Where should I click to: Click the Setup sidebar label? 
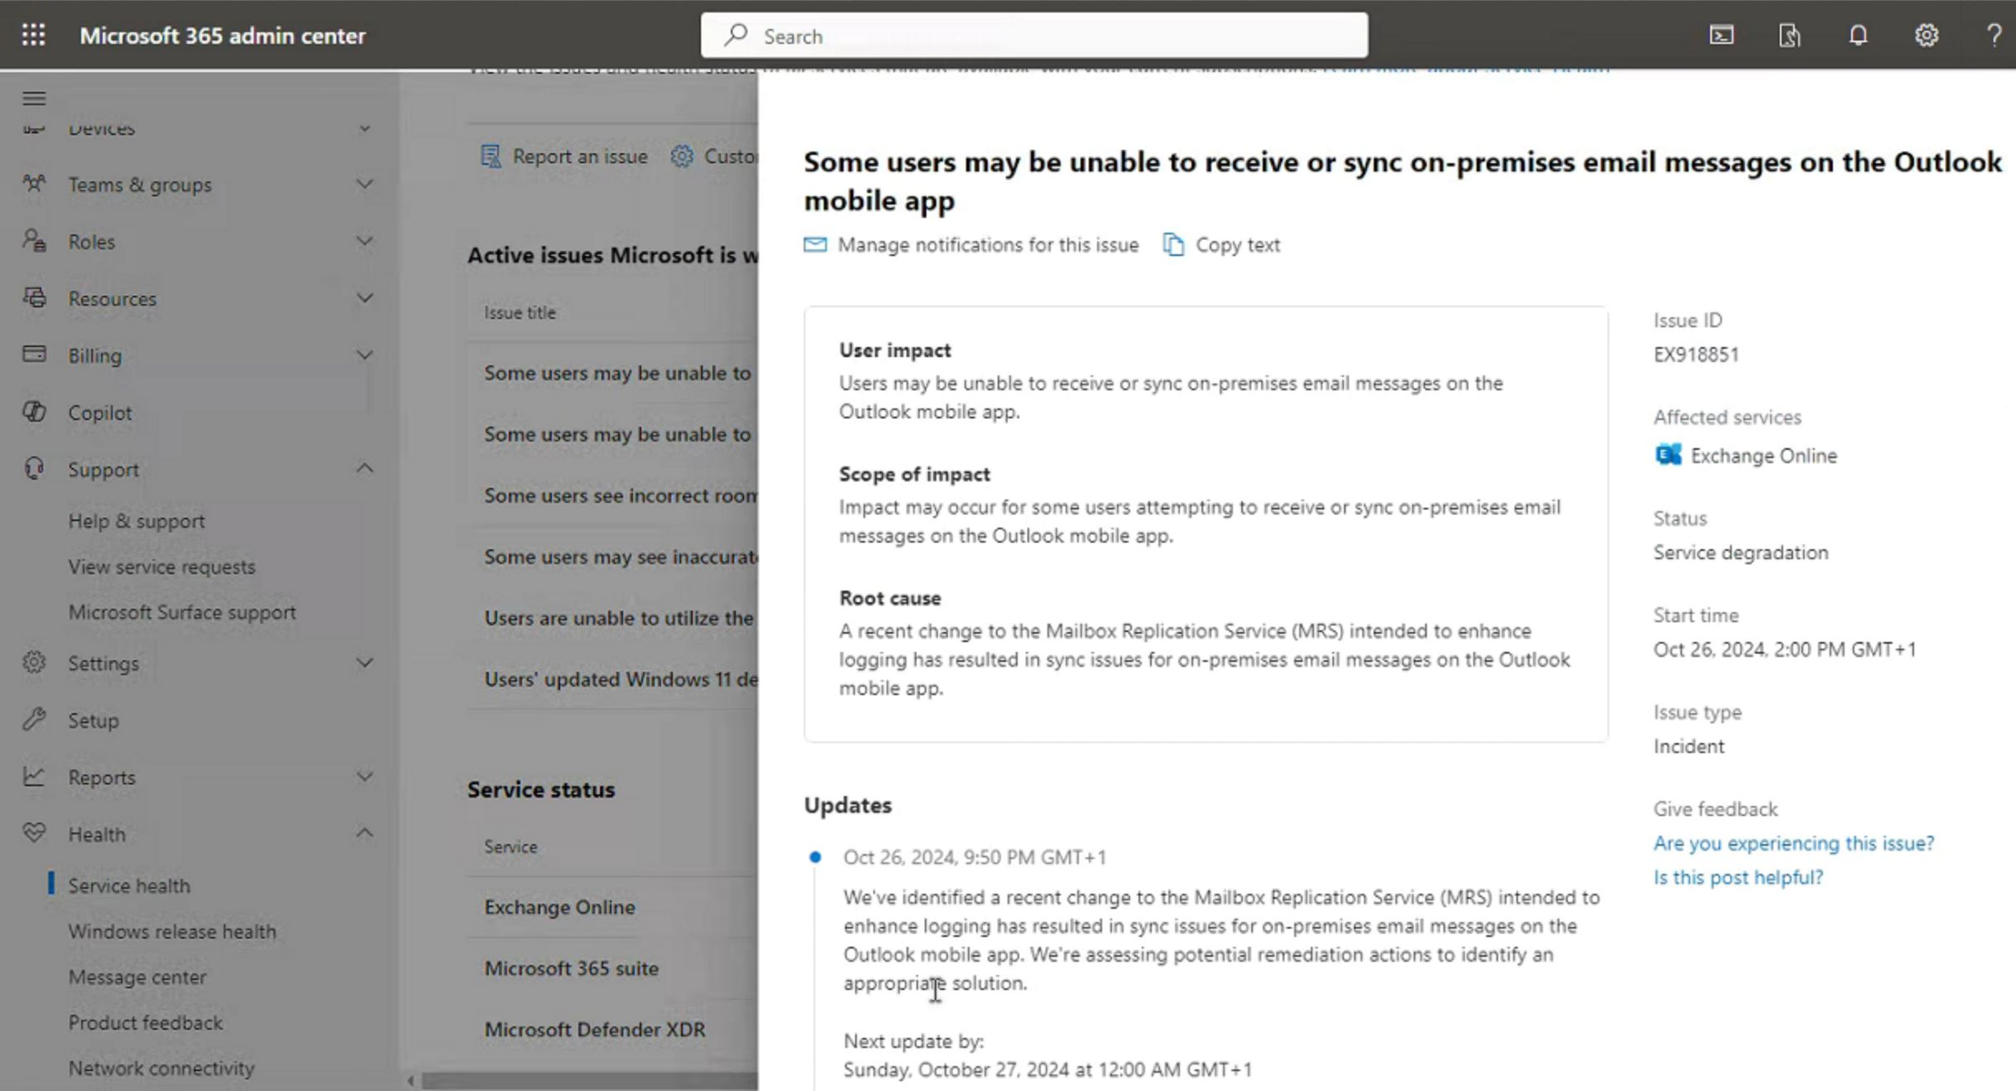pos(93,720)
